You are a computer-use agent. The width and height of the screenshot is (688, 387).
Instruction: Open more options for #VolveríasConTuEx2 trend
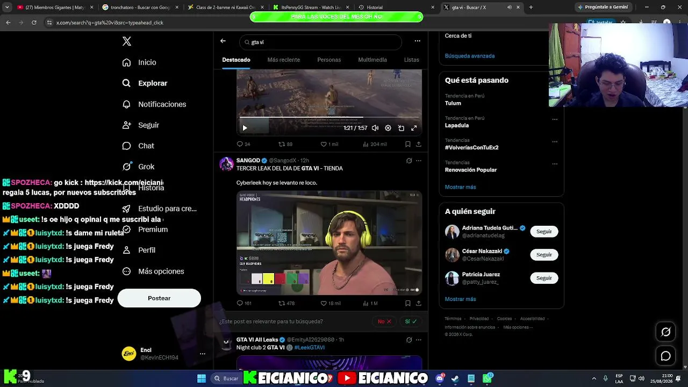pos(555,142)
